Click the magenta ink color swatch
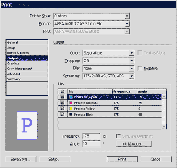Image resolution: width=177 pixels, height=168 pixels. (71, 103)
